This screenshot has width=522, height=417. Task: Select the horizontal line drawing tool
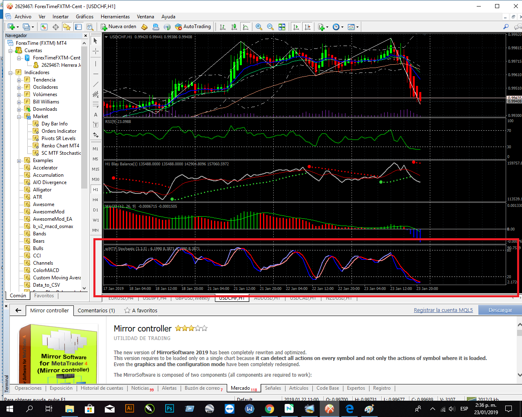(95, 74)
